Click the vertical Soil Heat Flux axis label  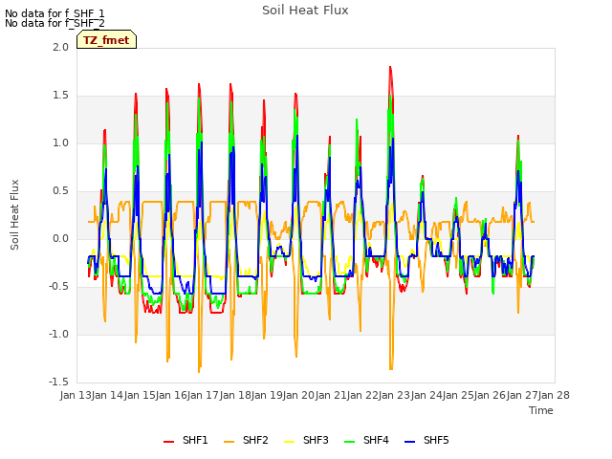click(x=14, y=214)
